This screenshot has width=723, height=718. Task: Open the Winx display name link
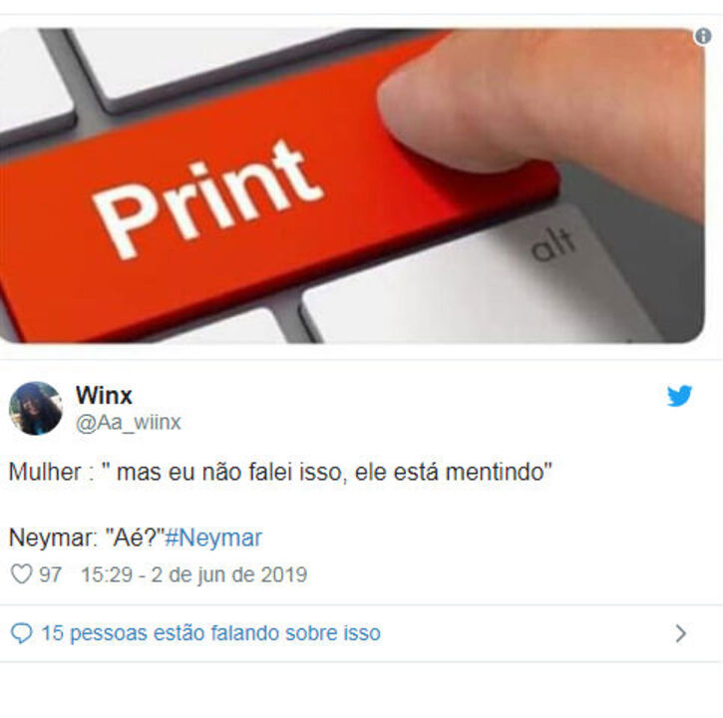[104, 395]
